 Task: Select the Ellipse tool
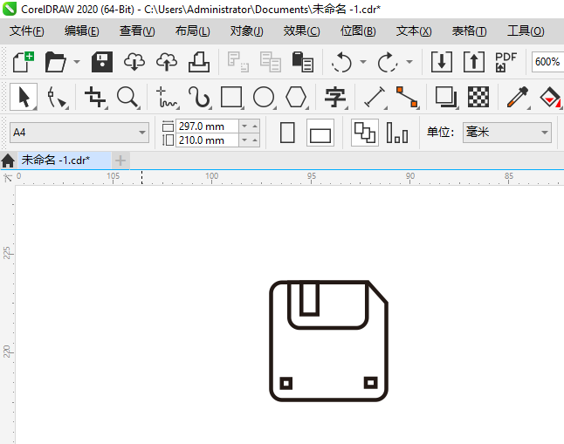pyautogui.click(x=264, y=97)
